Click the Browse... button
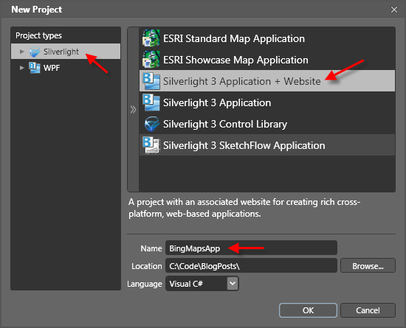This screenshot has width=406, height=328. pos(368,265)
